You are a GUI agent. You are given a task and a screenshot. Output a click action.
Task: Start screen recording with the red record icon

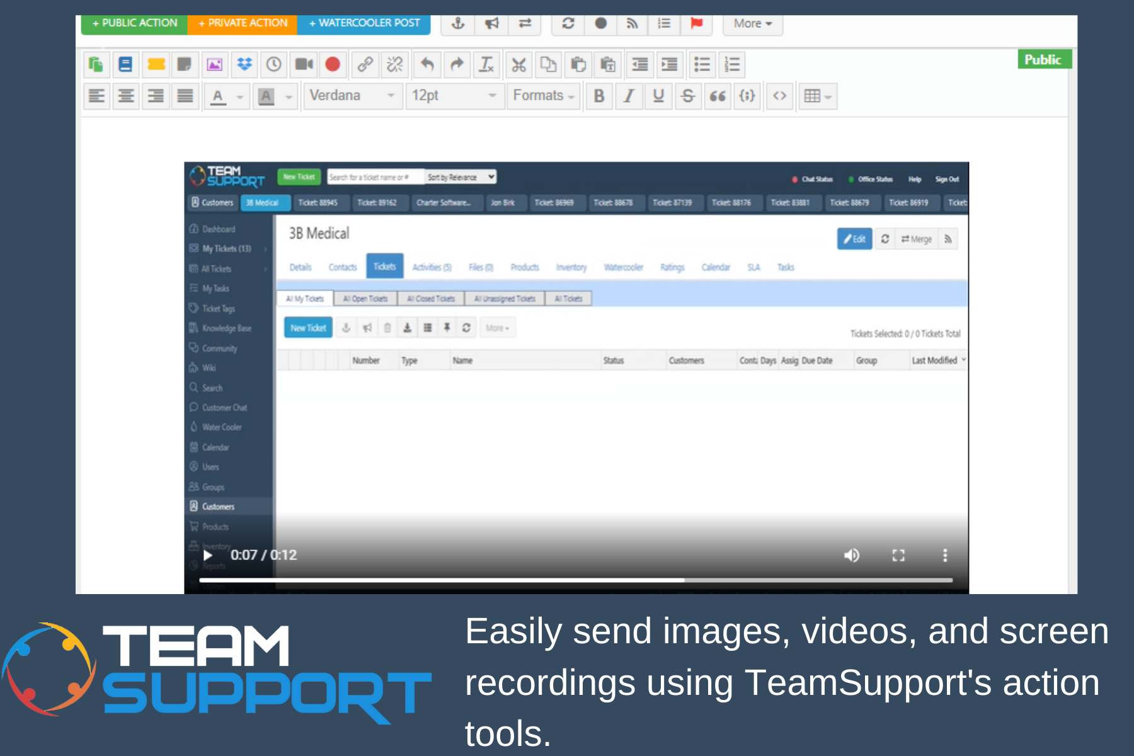pyautogui.click(x=333, y=64)
